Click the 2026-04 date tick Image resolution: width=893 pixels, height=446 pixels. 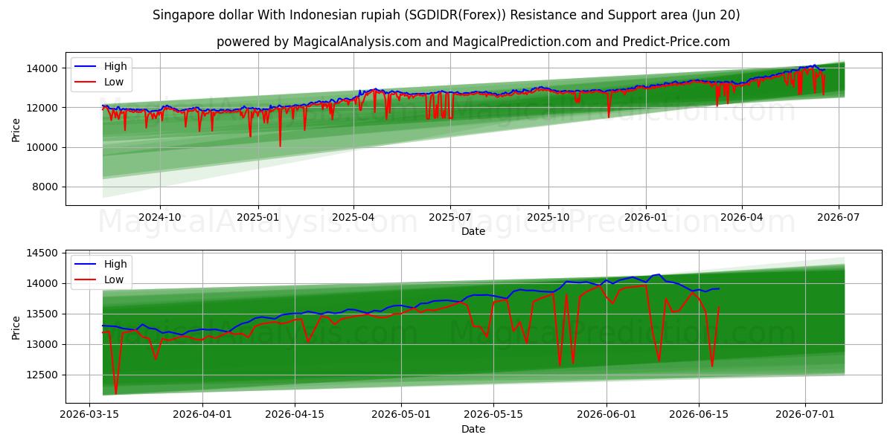[742, 216]
